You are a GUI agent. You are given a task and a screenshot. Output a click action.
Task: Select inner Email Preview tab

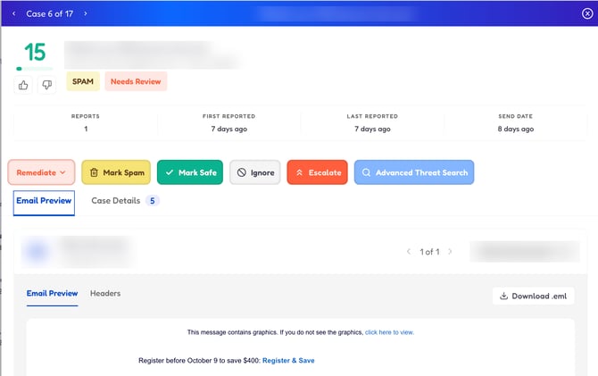point(53,293)
